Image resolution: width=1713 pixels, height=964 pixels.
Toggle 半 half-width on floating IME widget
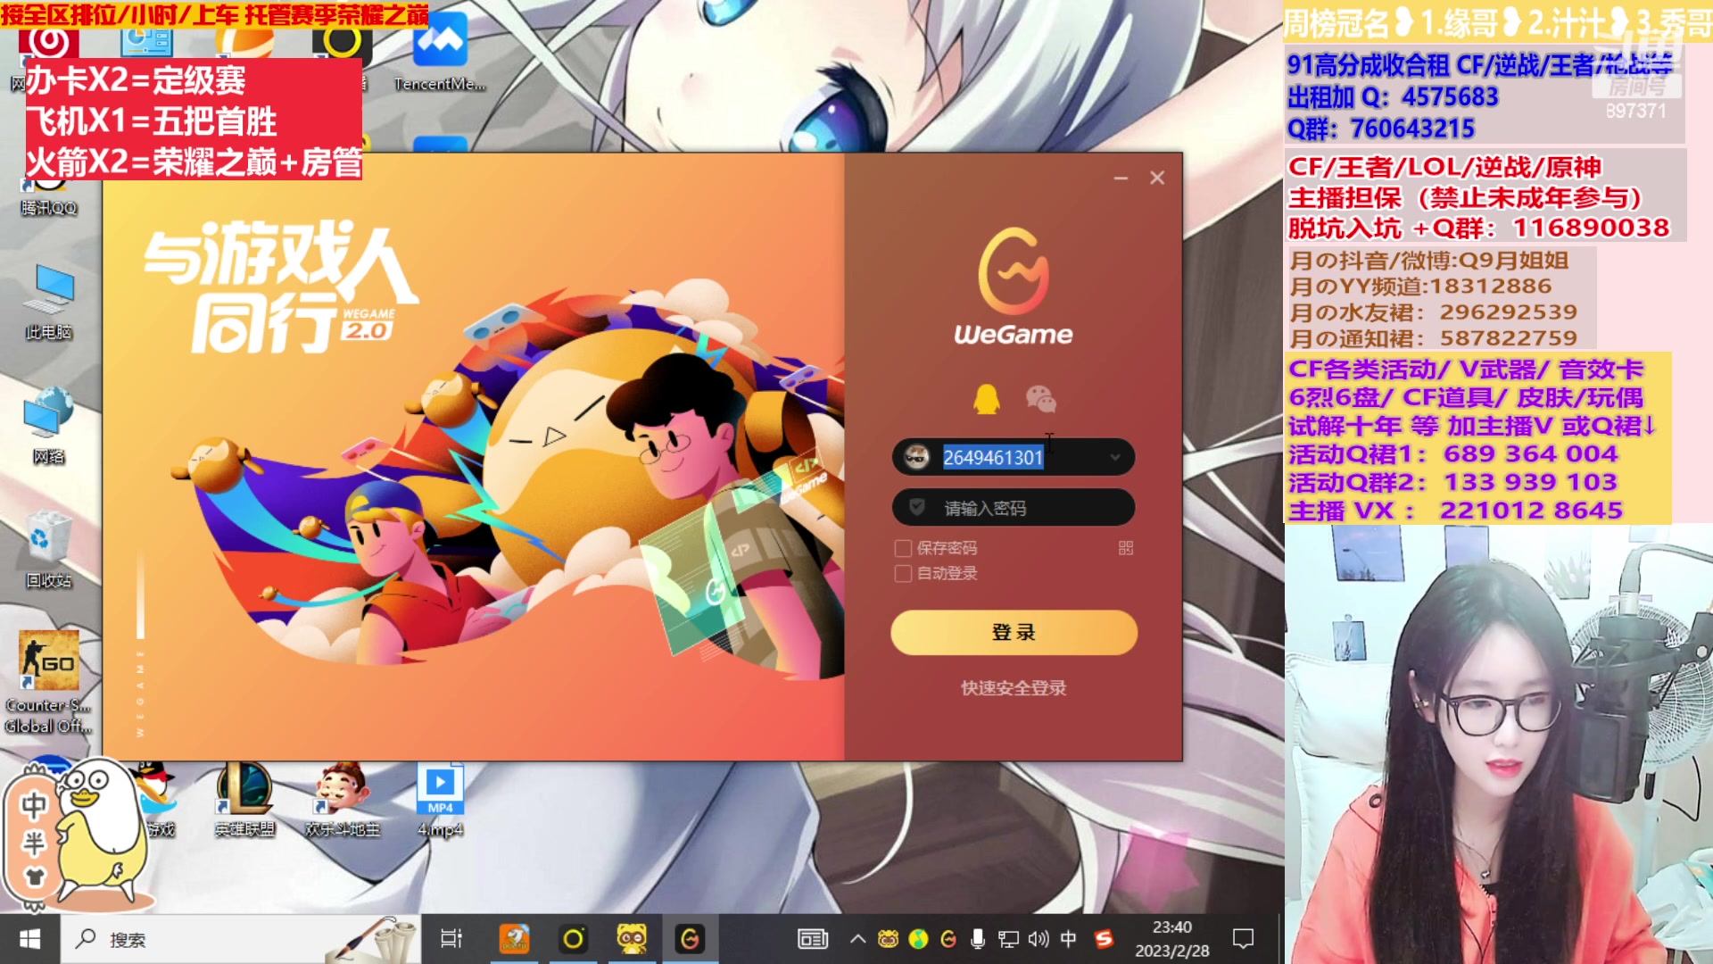pos(34,843)
